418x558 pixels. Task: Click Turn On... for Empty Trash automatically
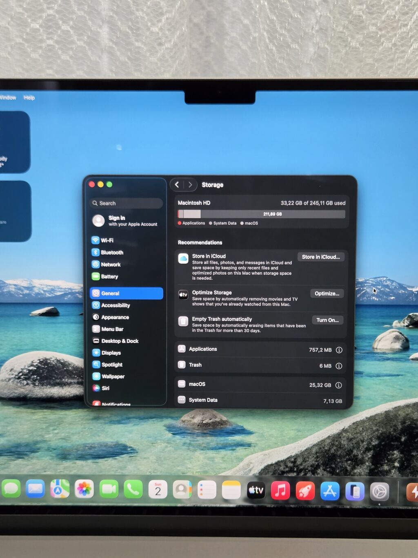click(x=327, y=320)
